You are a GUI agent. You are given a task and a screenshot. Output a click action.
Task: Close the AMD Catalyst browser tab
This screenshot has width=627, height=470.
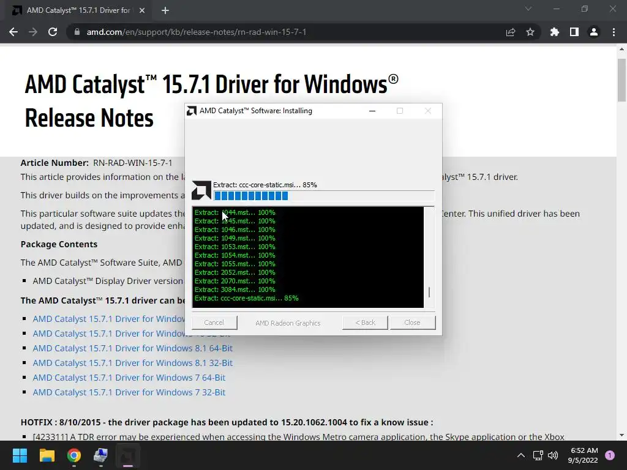(142, 10)
